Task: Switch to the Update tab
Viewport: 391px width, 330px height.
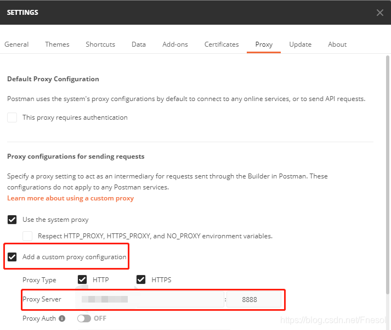Action: [300, 44]
